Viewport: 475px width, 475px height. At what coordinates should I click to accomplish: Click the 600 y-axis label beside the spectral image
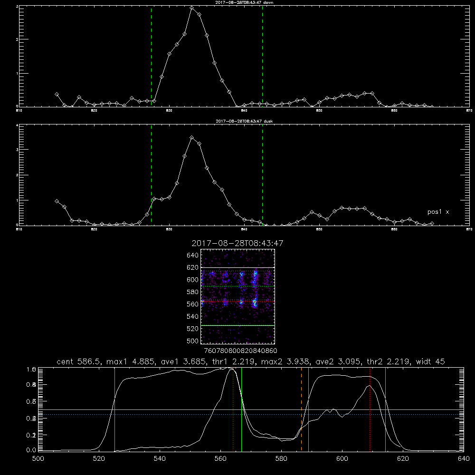click(x=193, y=280)
